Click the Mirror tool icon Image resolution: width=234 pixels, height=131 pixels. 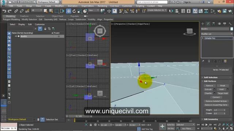(171, 11)
